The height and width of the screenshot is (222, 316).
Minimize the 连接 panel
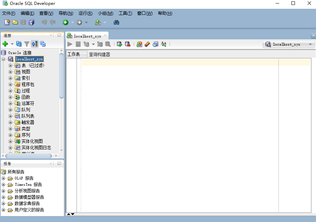(x=59, y=35)
